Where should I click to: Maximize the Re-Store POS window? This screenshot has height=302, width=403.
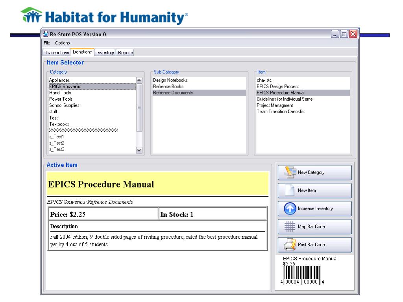click(344, 34)
